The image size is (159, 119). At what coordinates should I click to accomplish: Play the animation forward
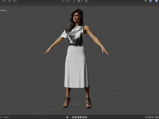click(x=81, y=117)
